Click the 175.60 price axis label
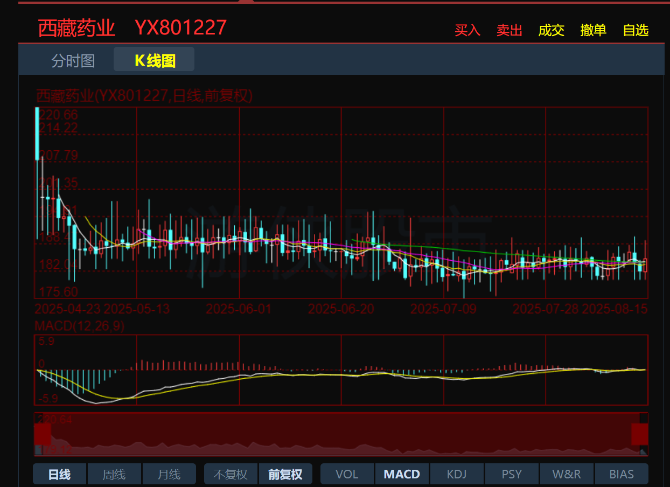 click(58, 292)
